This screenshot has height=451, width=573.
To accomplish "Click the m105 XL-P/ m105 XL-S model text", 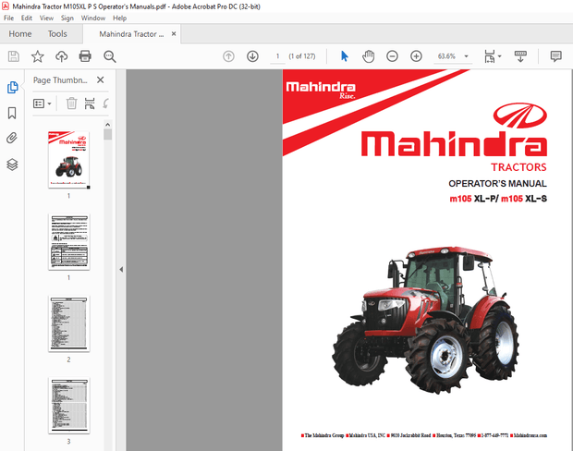I will pyautogui.click(x=498, y=199).
